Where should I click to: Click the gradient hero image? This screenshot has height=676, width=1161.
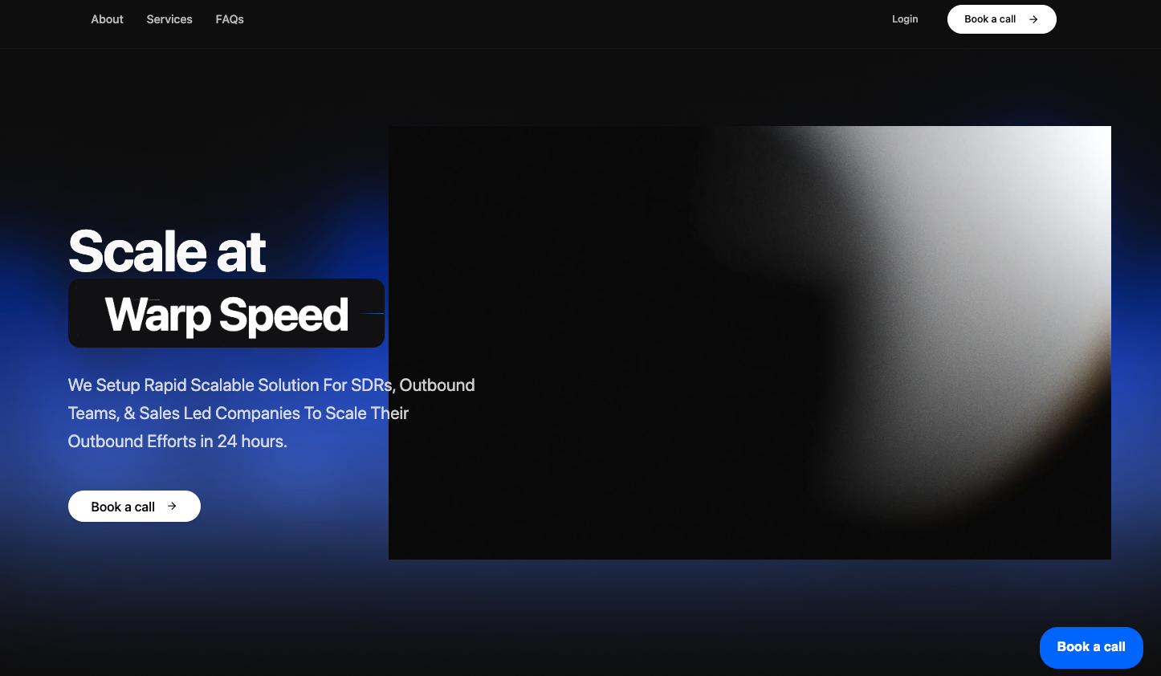[x=749, y=342]
